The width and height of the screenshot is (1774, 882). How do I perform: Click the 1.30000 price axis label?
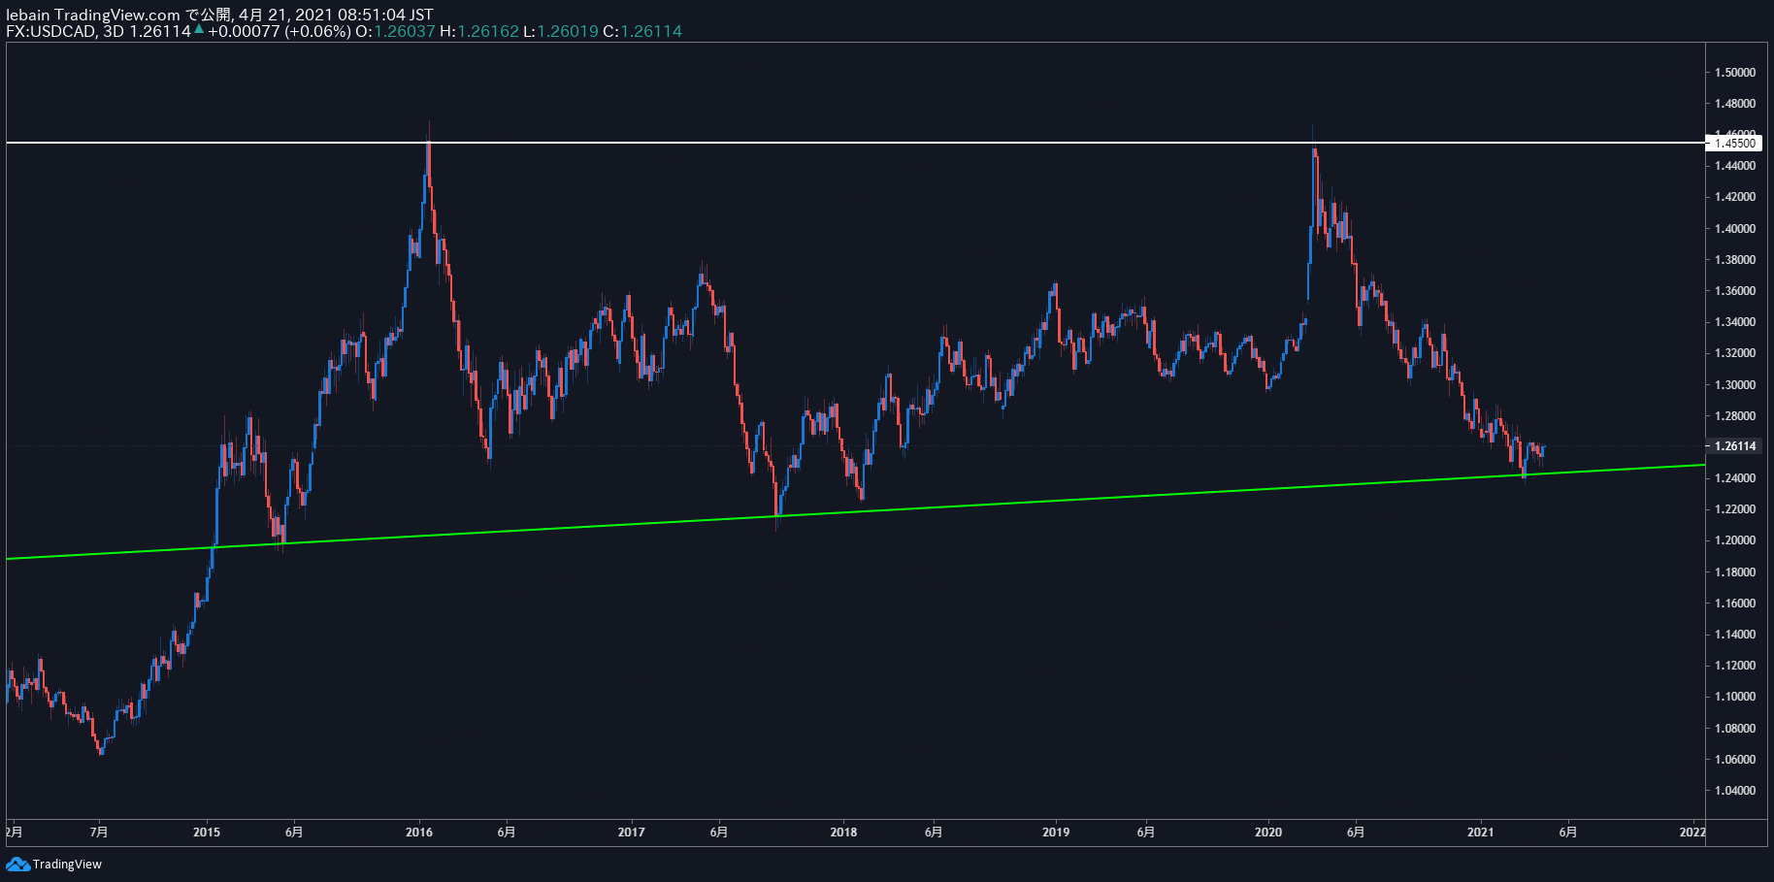1735,385
